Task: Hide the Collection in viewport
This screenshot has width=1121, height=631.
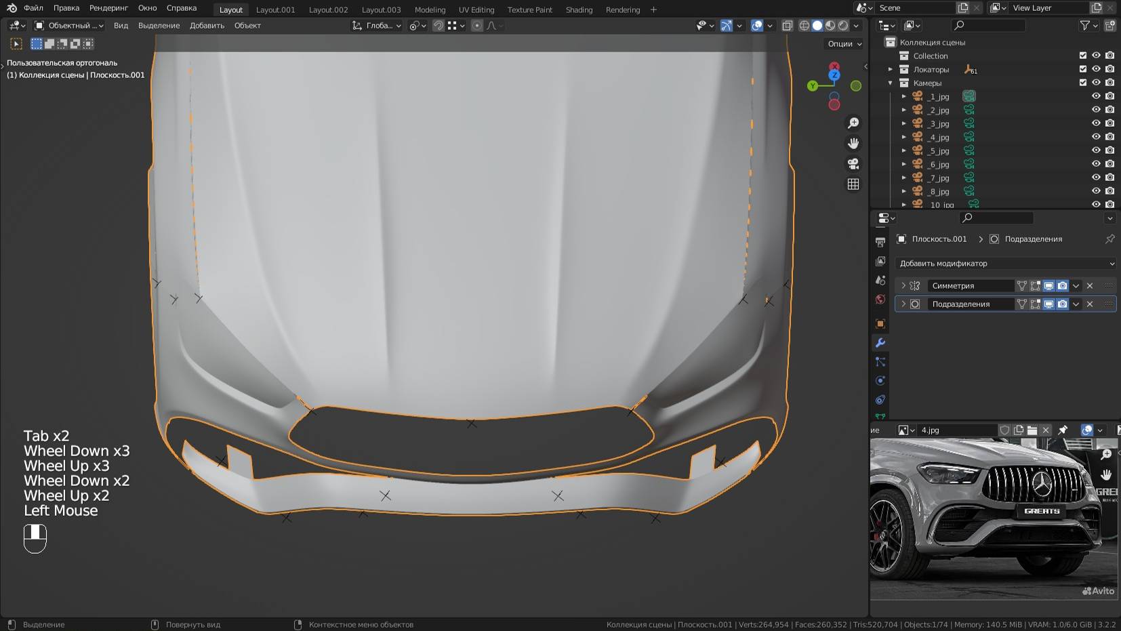Action: pyautogui.click(x=1096, y=56)
